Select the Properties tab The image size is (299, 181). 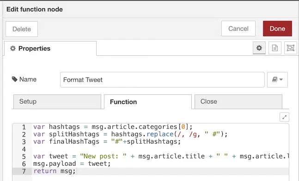coord(50,48)
